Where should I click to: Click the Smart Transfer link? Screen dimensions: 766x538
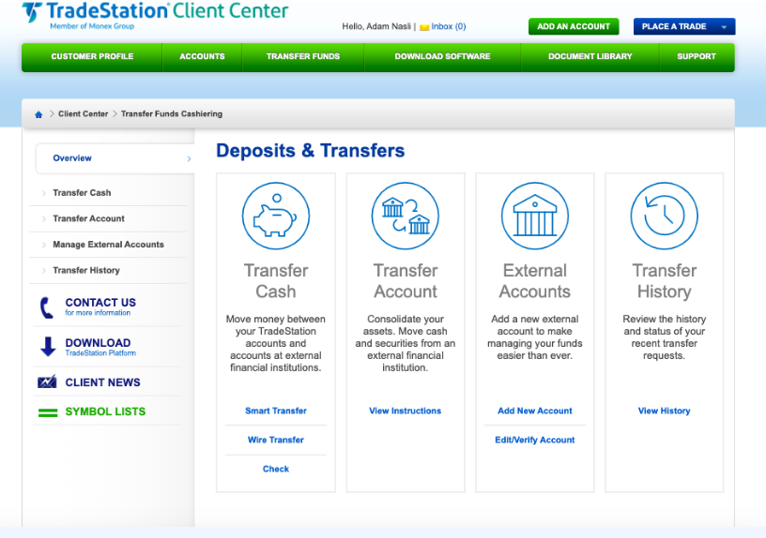[x=276, y=411]
